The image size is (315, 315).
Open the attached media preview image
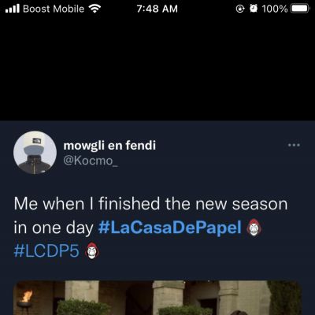157,298
